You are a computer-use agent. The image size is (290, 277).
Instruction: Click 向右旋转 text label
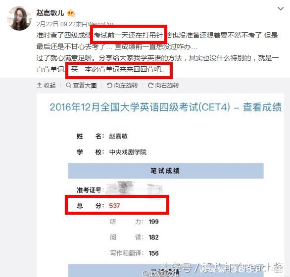[167, 85]
